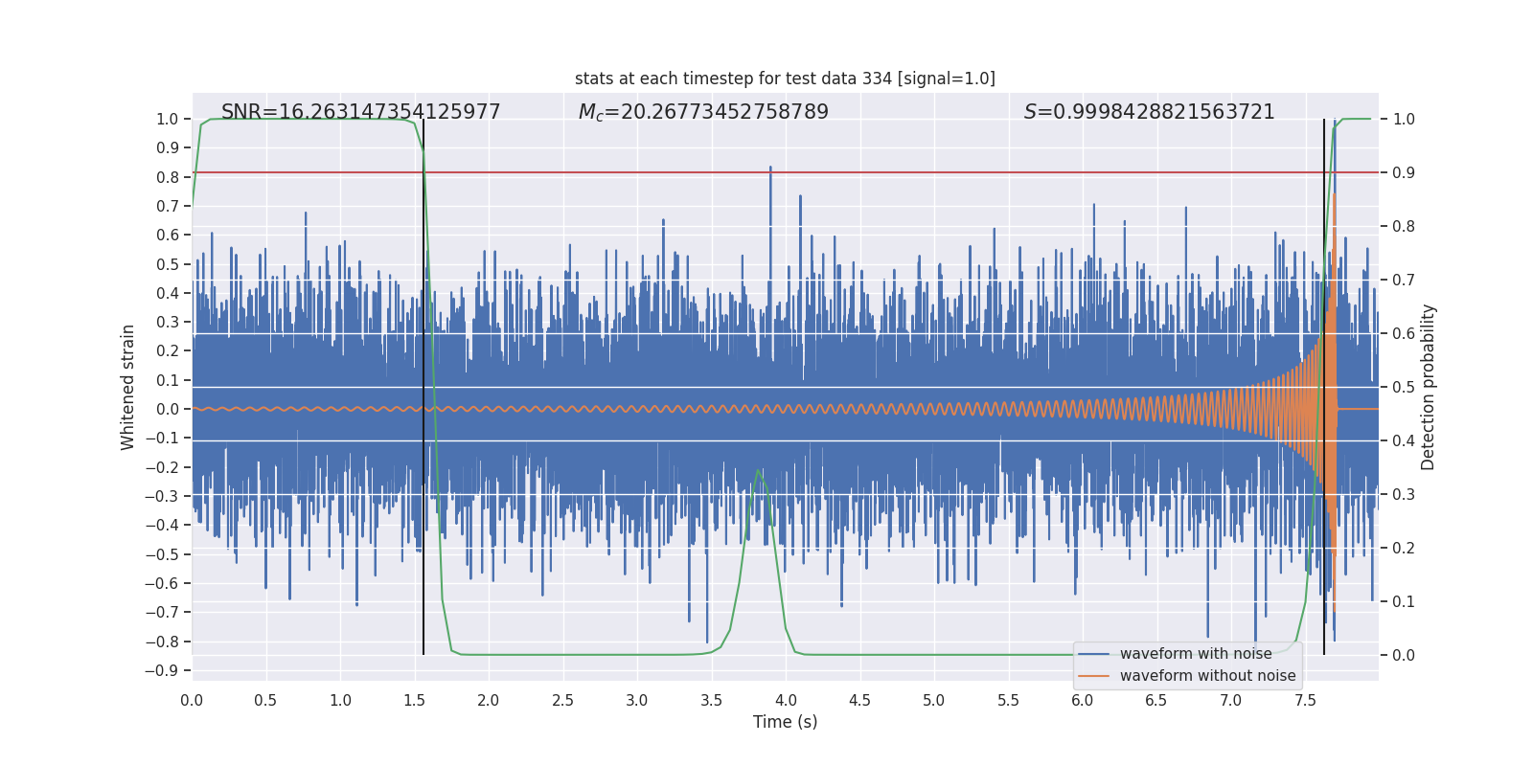Viewport: 1533px width, 766px height.
Task: Click the x-axis tick label 0.0
Action: pyautogui.click(x=192, y=701)
